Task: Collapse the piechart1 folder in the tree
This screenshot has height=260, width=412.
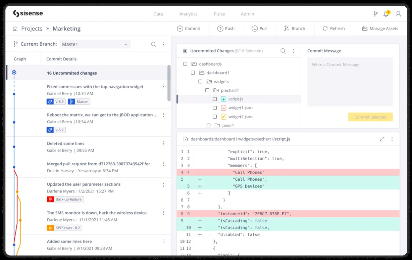Action: (216, 90)
